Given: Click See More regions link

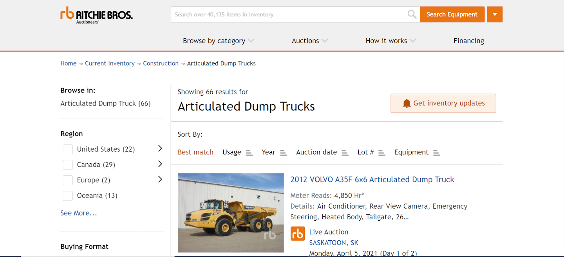Looking at the screenshot, I should pos(79,213).
